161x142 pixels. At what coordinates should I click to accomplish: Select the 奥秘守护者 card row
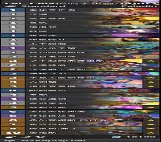click(80, 10)
